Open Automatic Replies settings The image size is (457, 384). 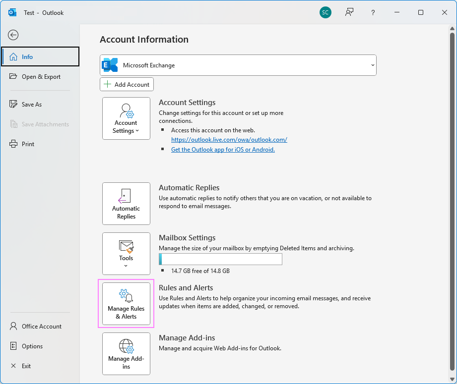[126, 204]
